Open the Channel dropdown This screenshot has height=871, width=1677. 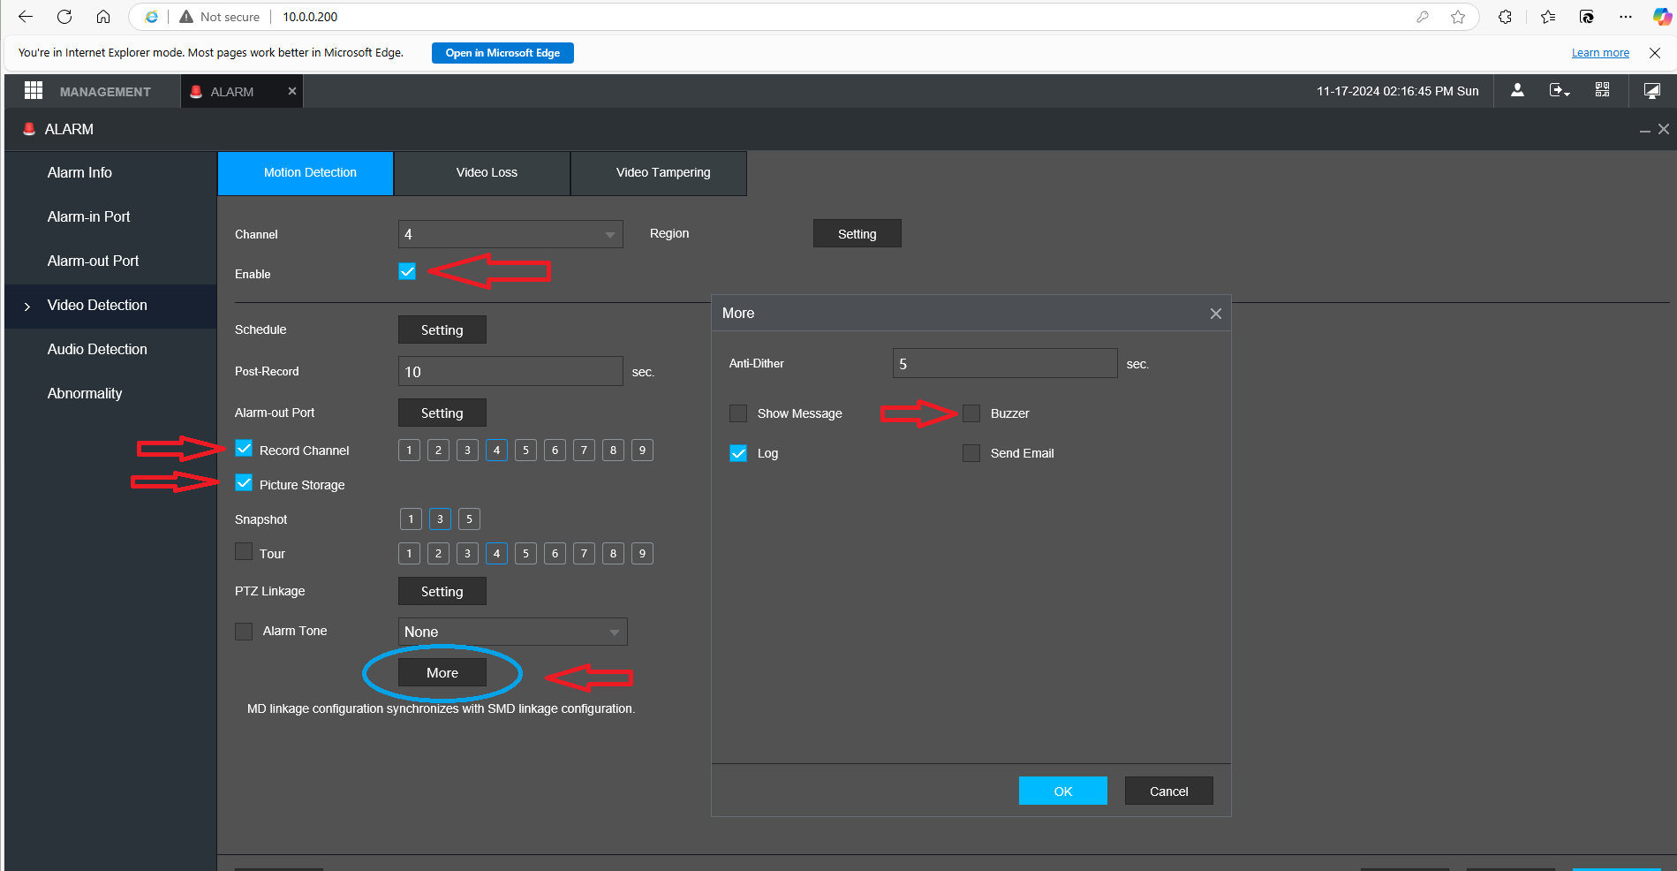coord(510,234)
